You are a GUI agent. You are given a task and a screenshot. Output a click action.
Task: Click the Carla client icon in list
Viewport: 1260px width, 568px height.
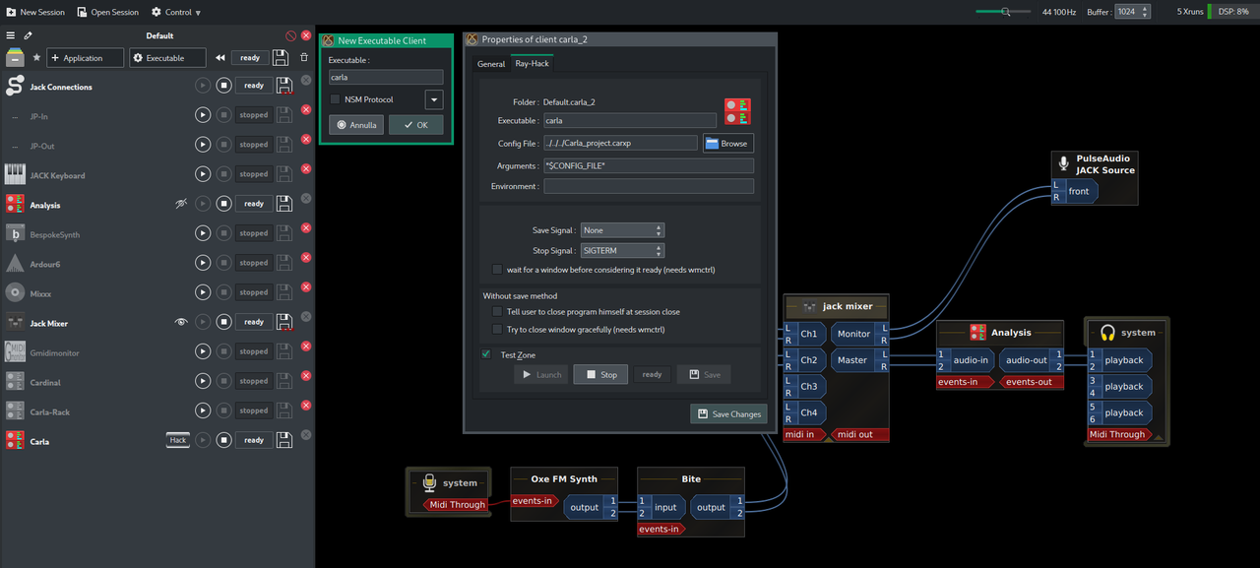(15, 440)
